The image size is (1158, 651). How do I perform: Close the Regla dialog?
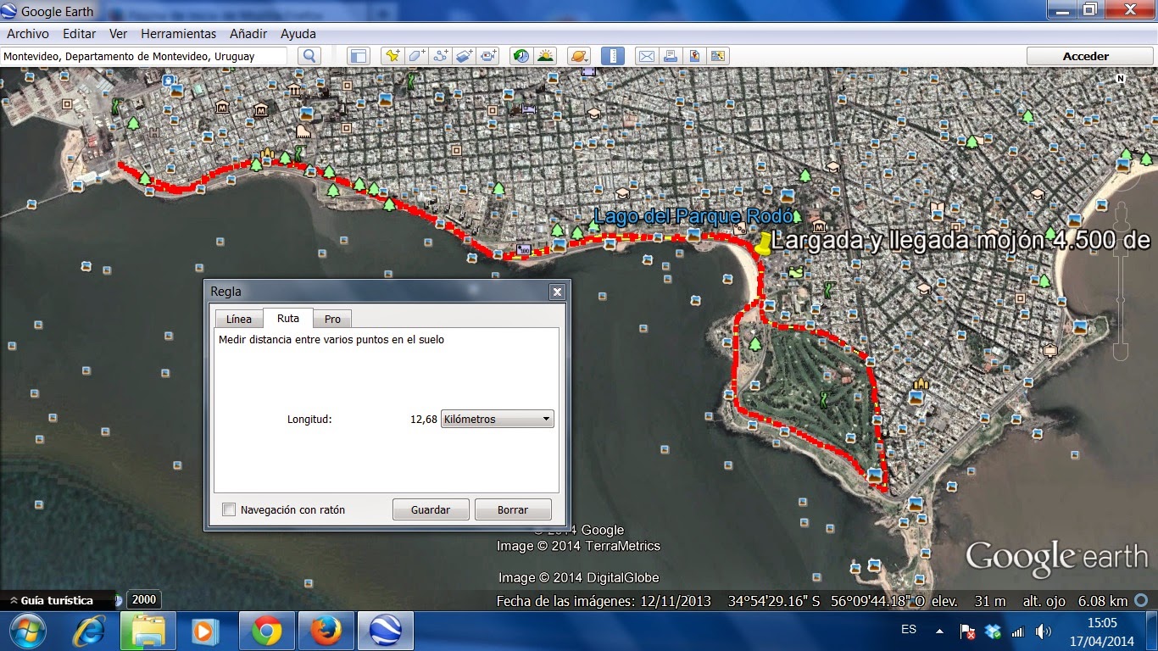pyautogui.click(x=557, y=292)
